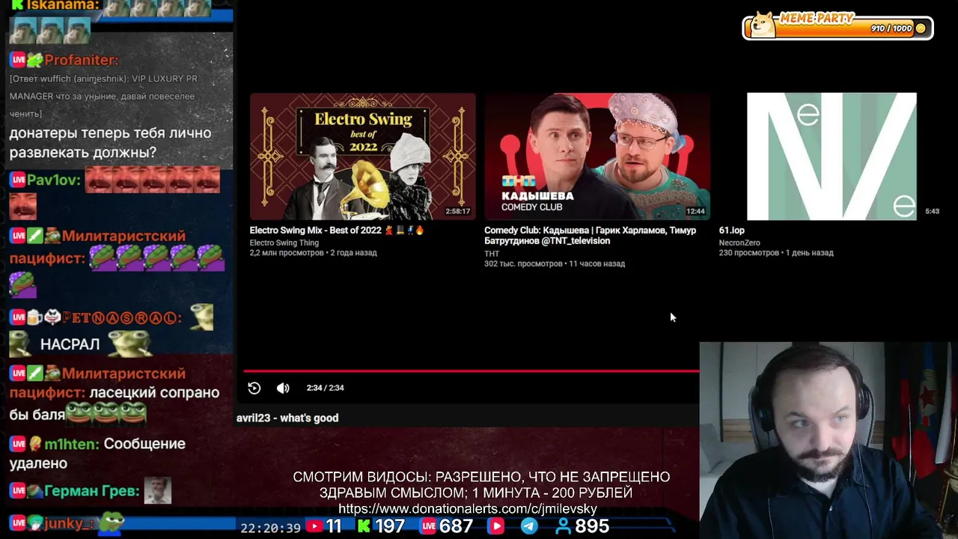
Task: Click the emote image after Герман Грев
Action: point(157,491)
